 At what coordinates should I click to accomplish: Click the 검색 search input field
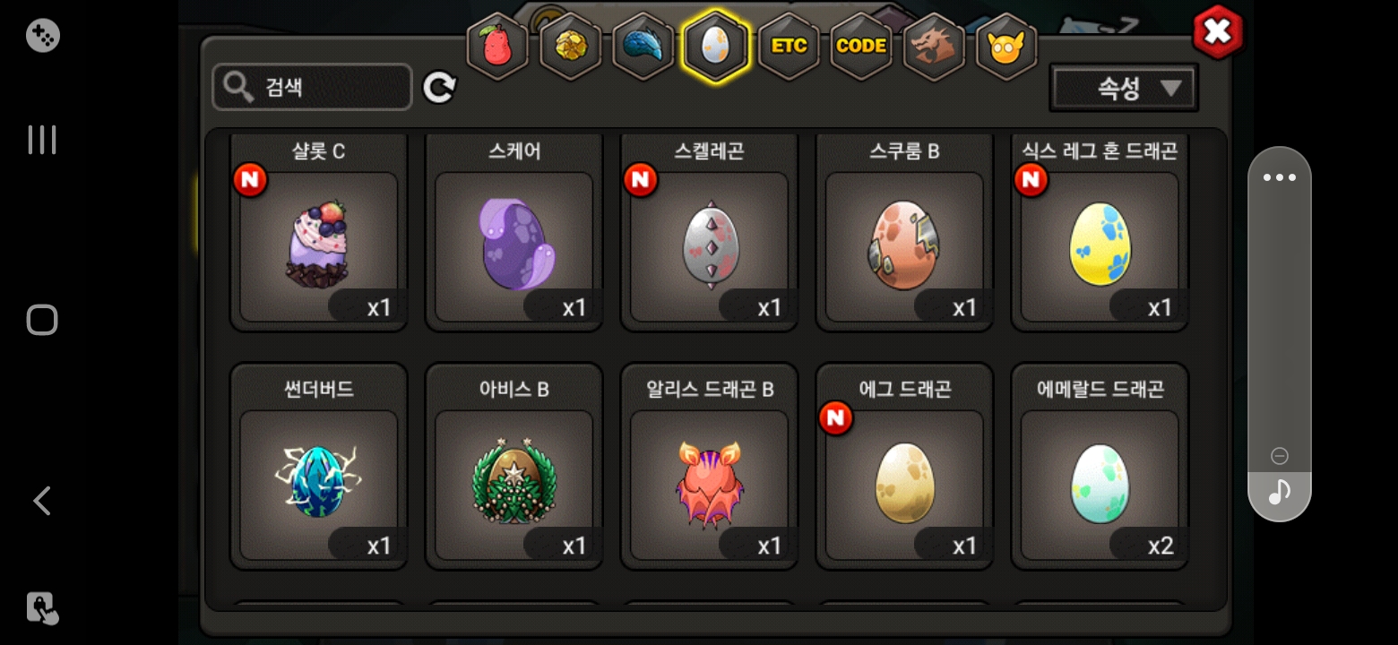tap(312, 87)
